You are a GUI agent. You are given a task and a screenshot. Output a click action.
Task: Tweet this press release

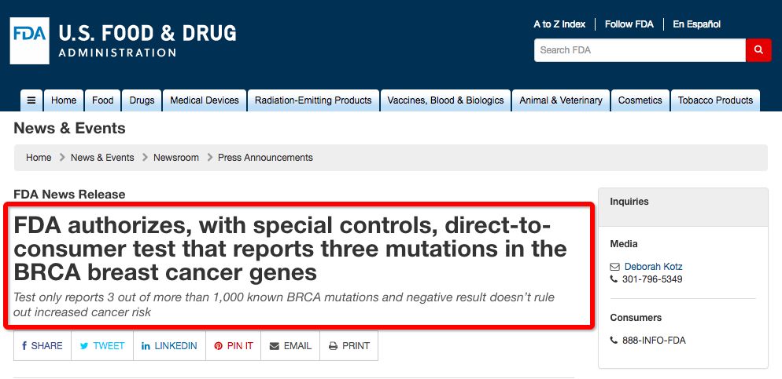[102, 346]
